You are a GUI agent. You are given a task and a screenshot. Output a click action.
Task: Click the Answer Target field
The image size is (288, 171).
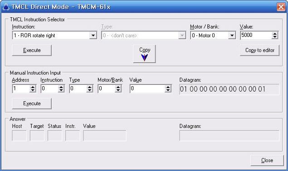pos(37,136)
